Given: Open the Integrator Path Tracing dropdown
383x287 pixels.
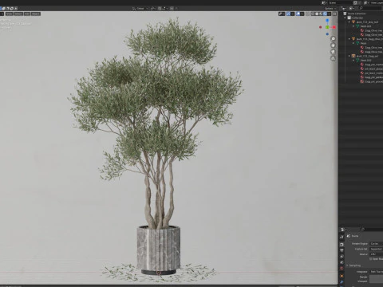Looking at the screenshot, I should (x=376, y=272).
